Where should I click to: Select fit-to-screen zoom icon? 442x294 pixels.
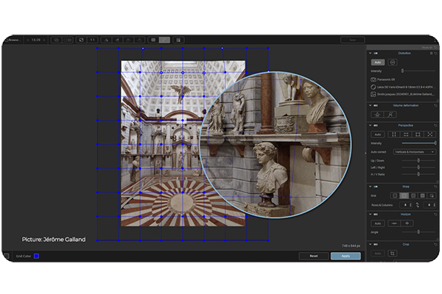82,40
